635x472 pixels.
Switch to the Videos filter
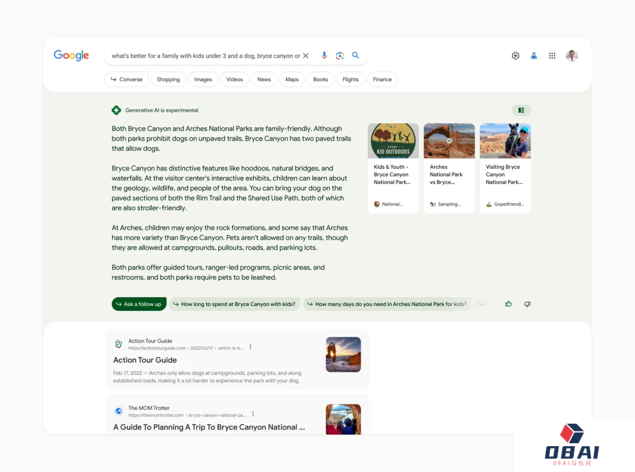pos(235,79)
